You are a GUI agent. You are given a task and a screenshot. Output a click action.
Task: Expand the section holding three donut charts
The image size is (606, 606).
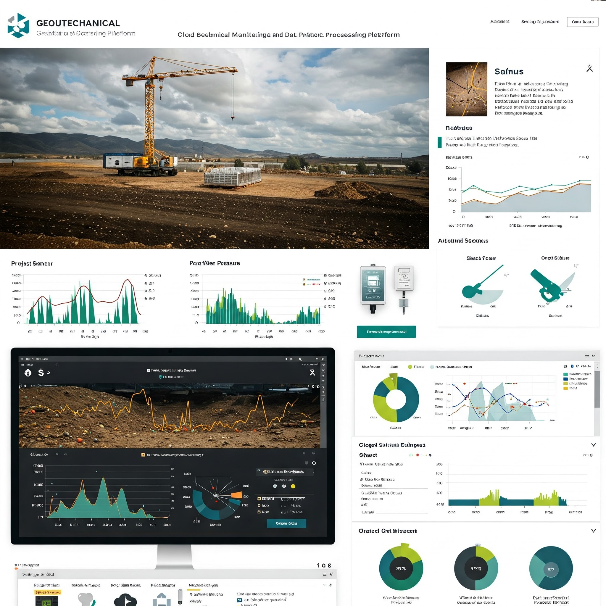click(x=593, y=531)
